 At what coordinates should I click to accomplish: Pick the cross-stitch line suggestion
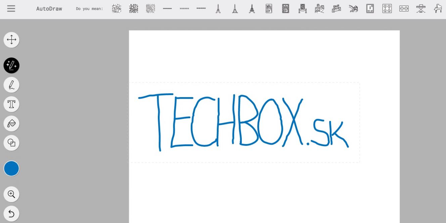[x=201, y=8]
